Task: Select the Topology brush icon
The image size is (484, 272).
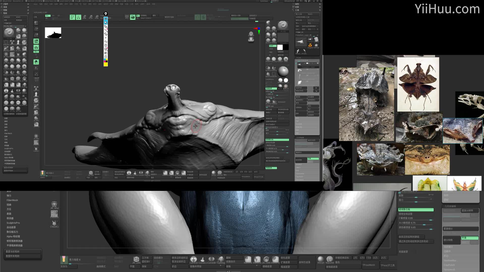Action: coord(221,259)
